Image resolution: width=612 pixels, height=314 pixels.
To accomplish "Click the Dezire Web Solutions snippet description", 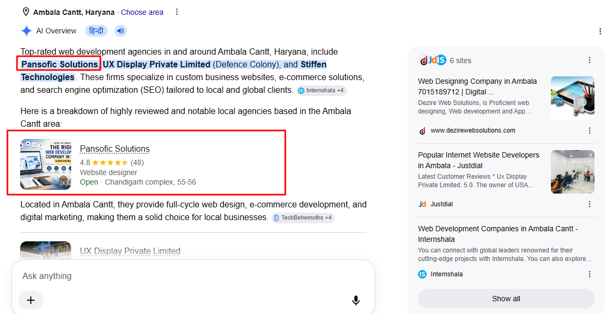I will coord(474,107).
